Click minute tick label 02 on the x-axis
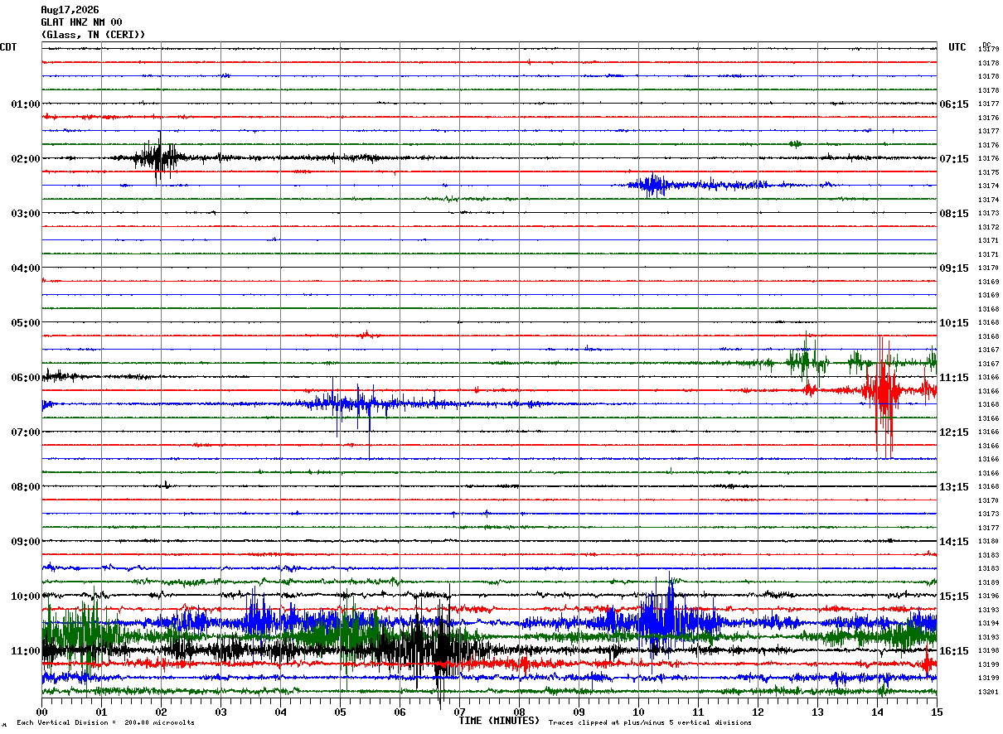 (x=161, y=712)
